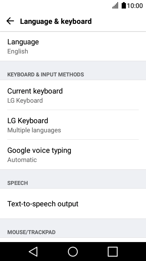Tap the Home circle navigation button
The image size is (146, 261).
tap(73, 252)
